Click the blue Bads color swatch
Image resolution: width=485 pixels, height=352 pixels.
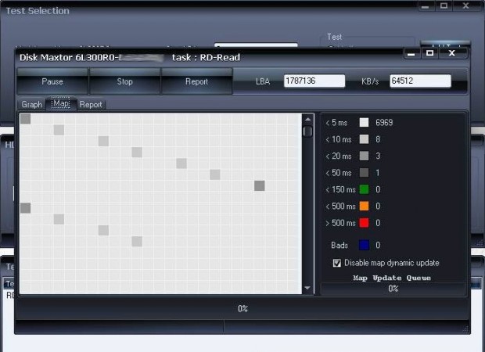point(364,245)
